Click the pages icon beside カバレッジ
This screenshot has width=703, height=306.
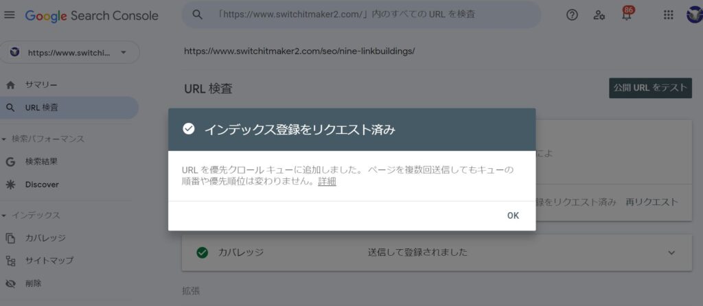pyautogui.click(x=11, y=238)
